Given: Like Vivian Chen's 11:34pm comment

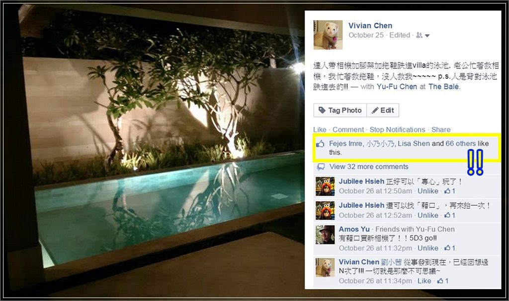Looking at the screenshot, I should click(x=424, y=281).
